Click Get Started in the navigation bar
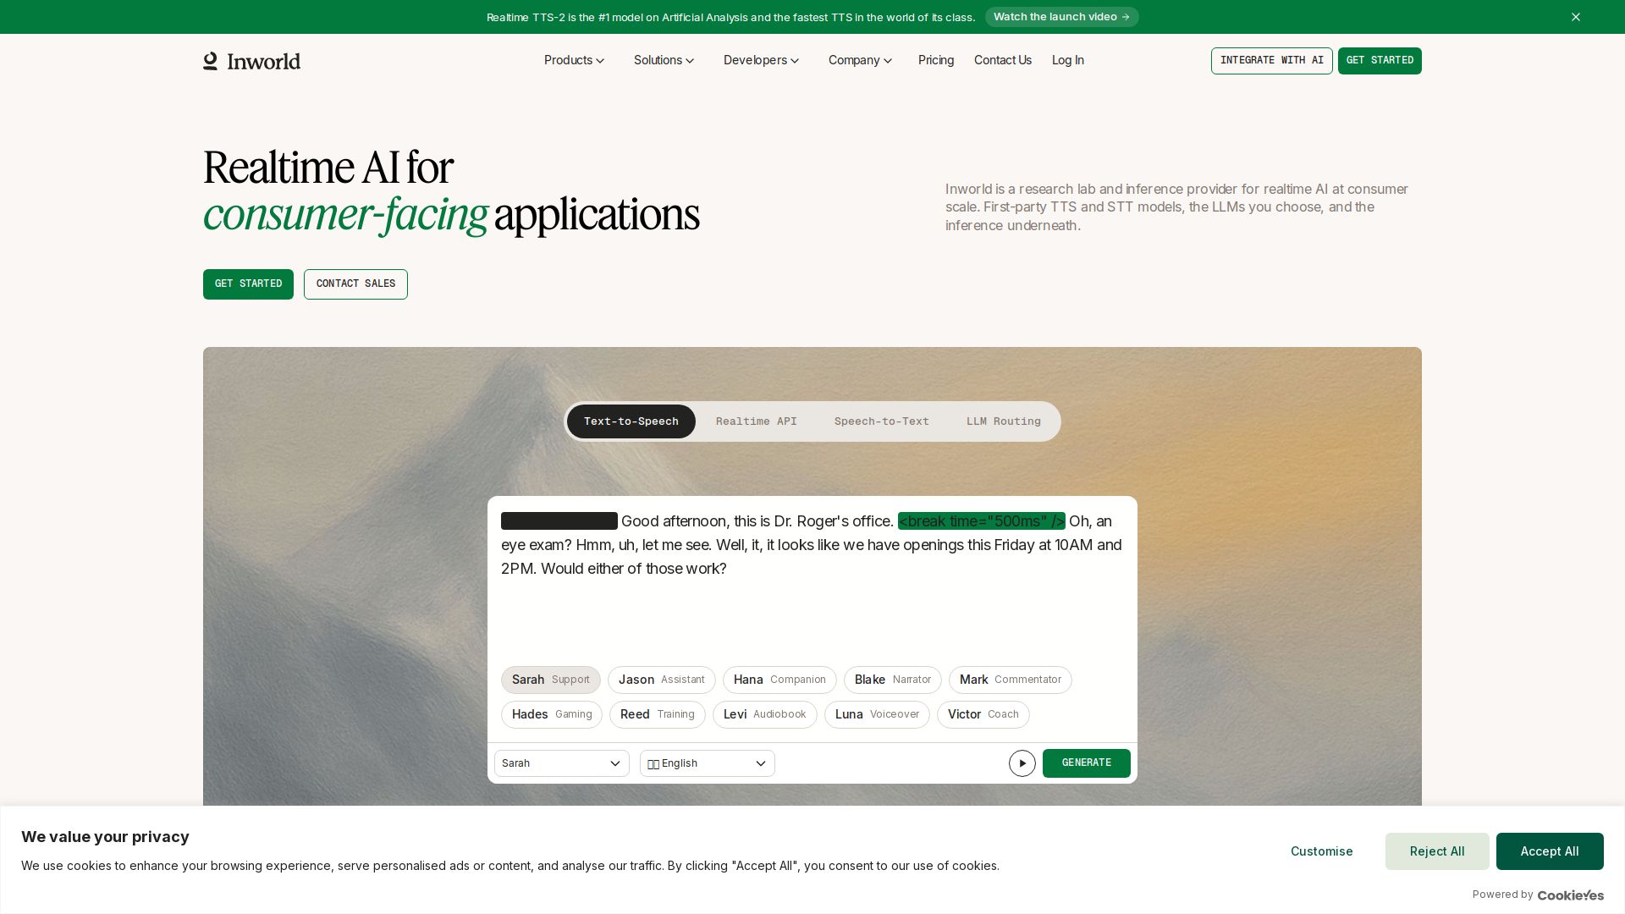The width and height of the screenshot is (1625, 914). (x=1380, y=61)
